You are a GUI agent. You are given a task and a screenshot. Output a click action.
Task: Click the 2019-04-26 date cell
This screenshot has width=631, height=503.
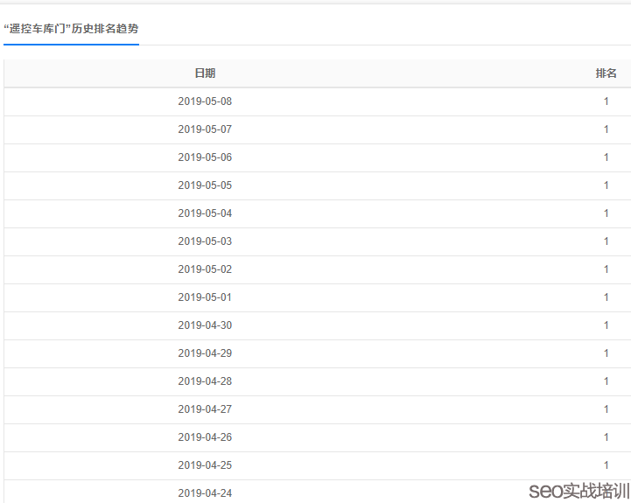pyautogui.click(x=205, y=437)
